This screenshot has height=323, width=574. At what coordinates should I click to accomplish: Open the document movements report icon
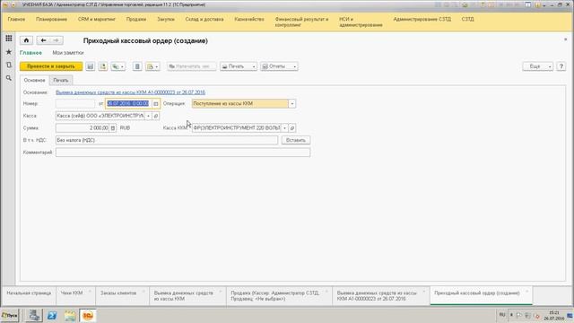[137, 66]
